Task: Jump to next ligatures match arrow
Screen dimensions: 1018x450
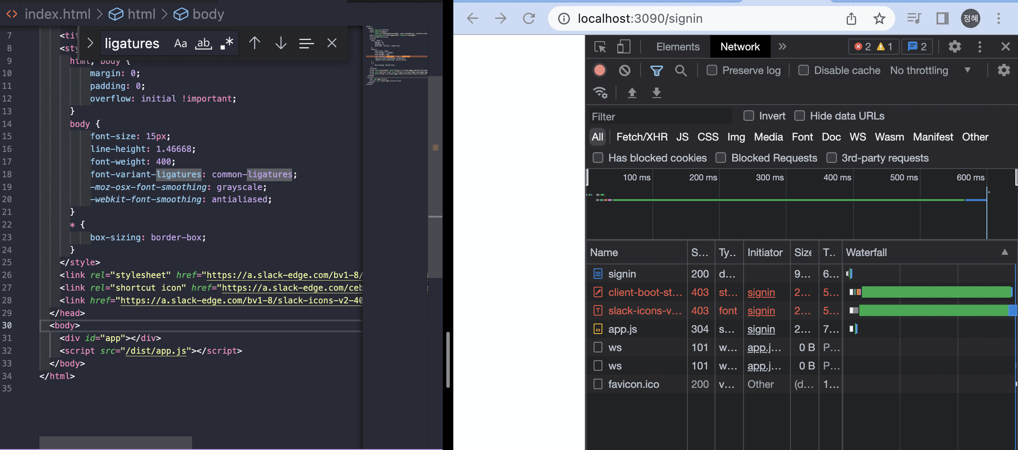Action: (281, 43)
